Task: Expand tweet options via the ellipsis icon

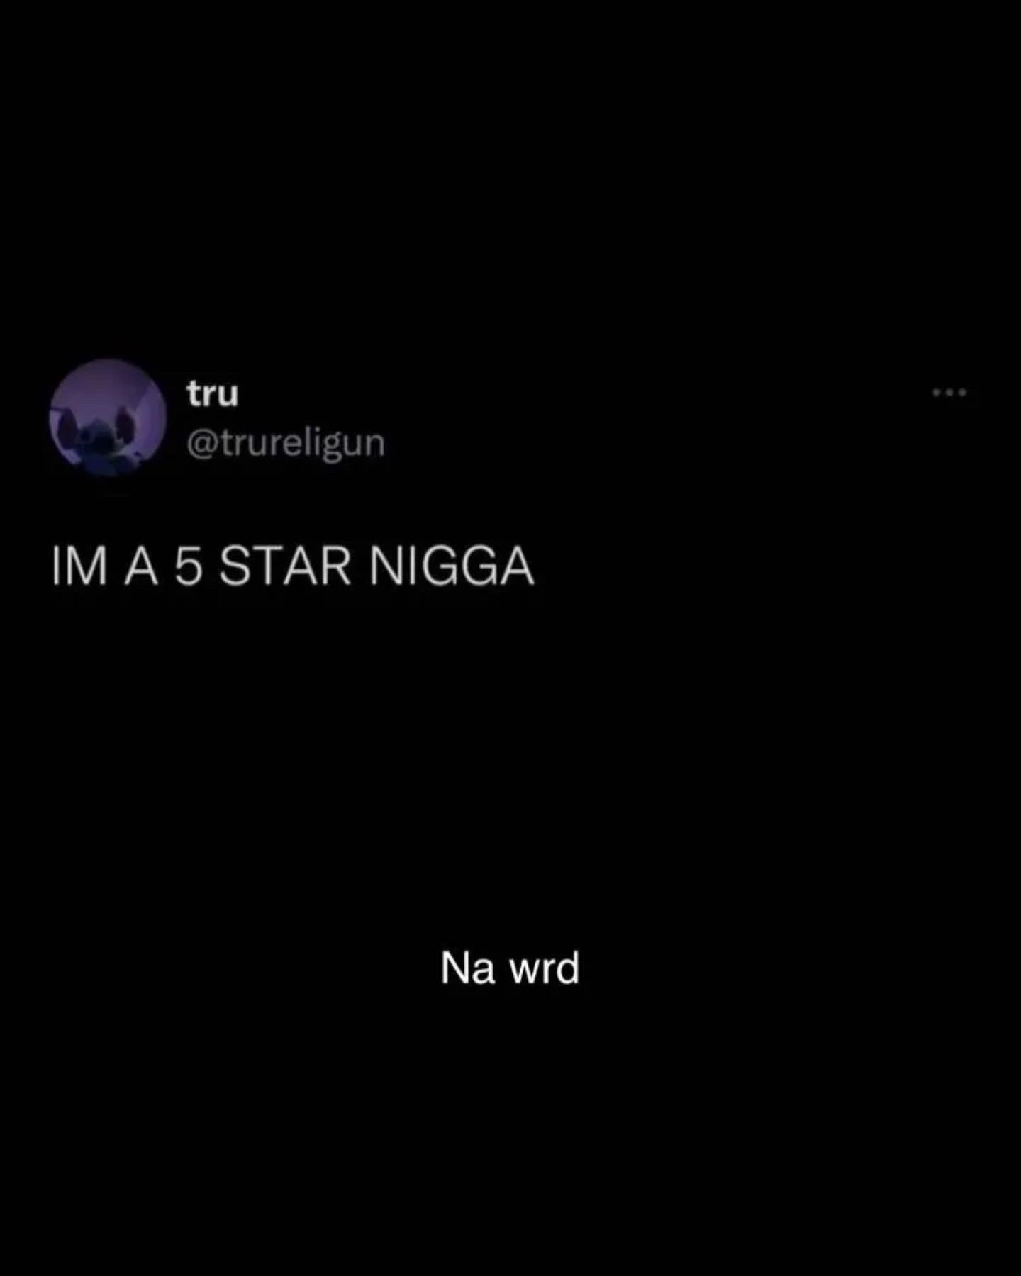Action: (x=949, y=392)
